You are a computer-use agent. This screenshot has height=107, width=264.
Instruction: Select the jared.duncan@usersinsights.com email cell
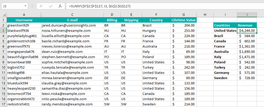point(72,25)
